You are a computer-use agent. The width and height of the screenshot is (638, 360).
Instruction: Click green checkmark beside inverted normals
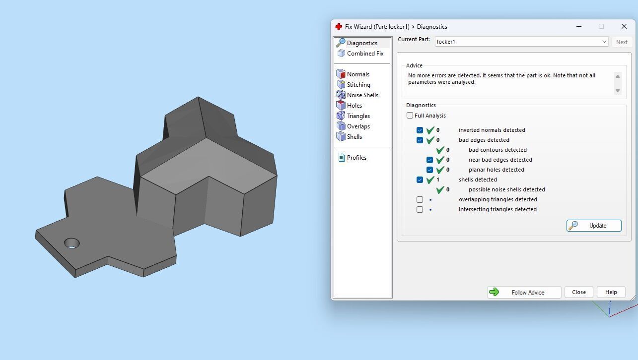click(430, 130)
